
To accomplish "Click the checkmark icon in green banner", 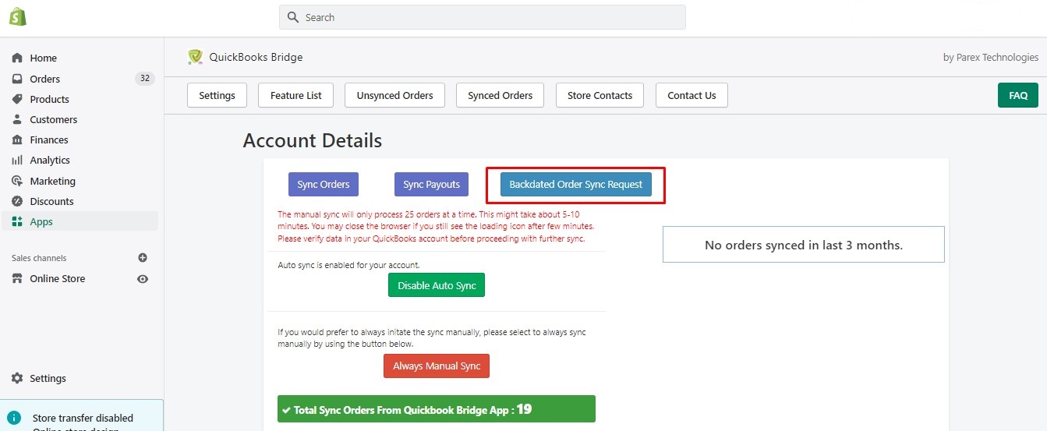I will pos(287,410).
